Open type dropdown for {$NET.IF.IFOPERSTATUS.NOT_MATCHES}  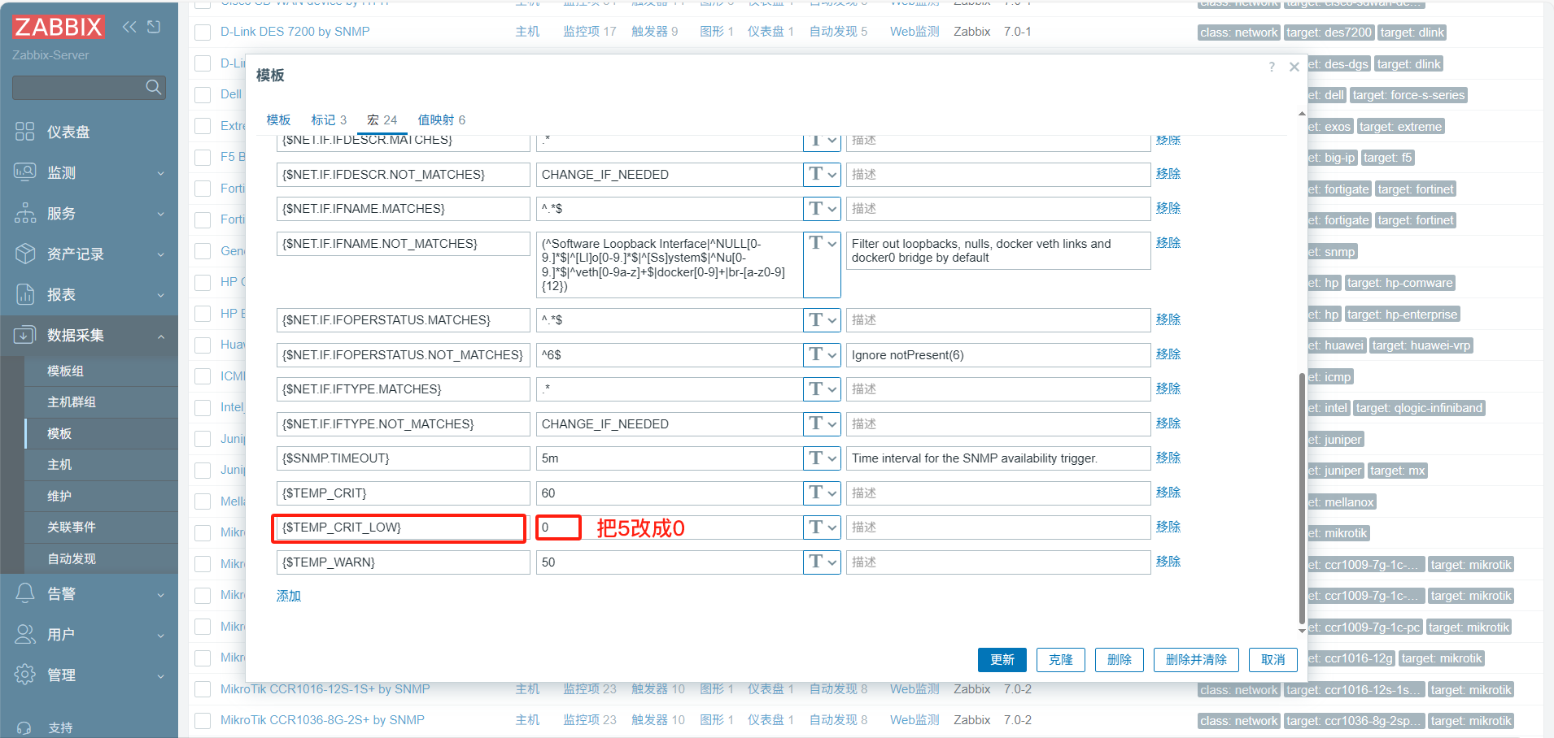[x=822, y=354]
